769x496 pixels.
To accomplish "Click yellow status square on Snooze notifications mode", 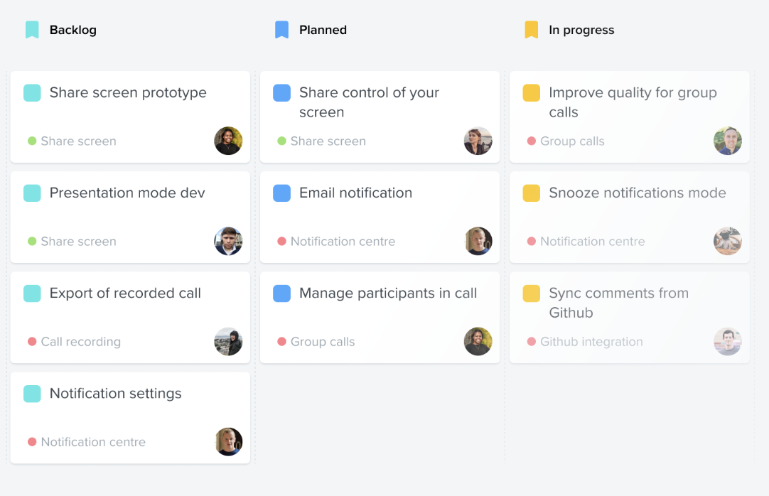I will (531, 193).
